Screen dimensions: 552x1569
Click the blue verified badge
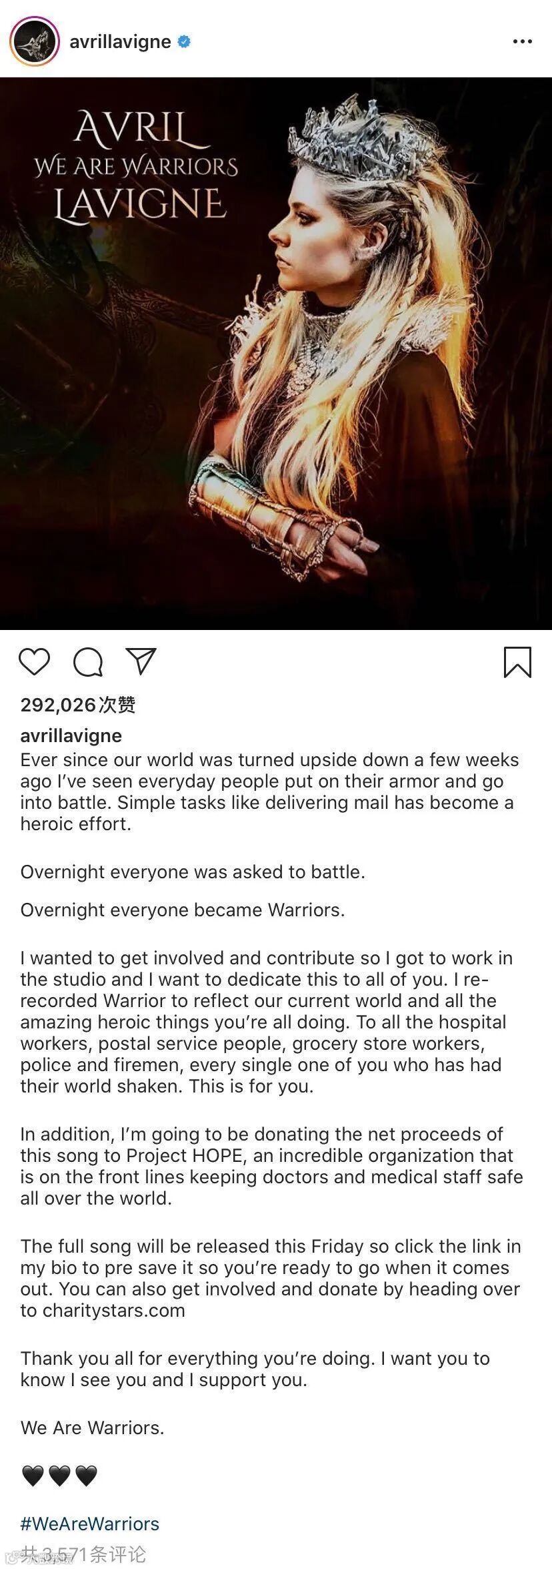184,41
